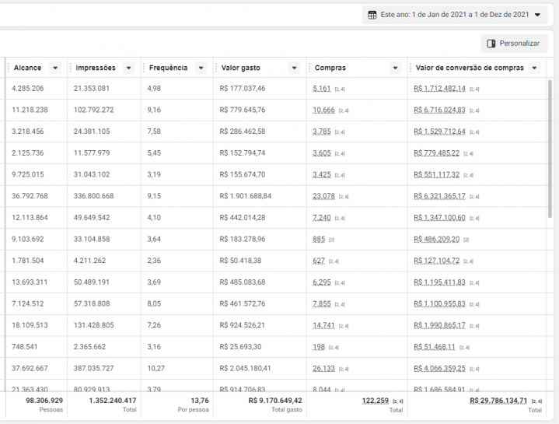Click the total conversion value R$ 29.786.134,71
The width and height of the screenshot is (559, 424).
point(498,401)
